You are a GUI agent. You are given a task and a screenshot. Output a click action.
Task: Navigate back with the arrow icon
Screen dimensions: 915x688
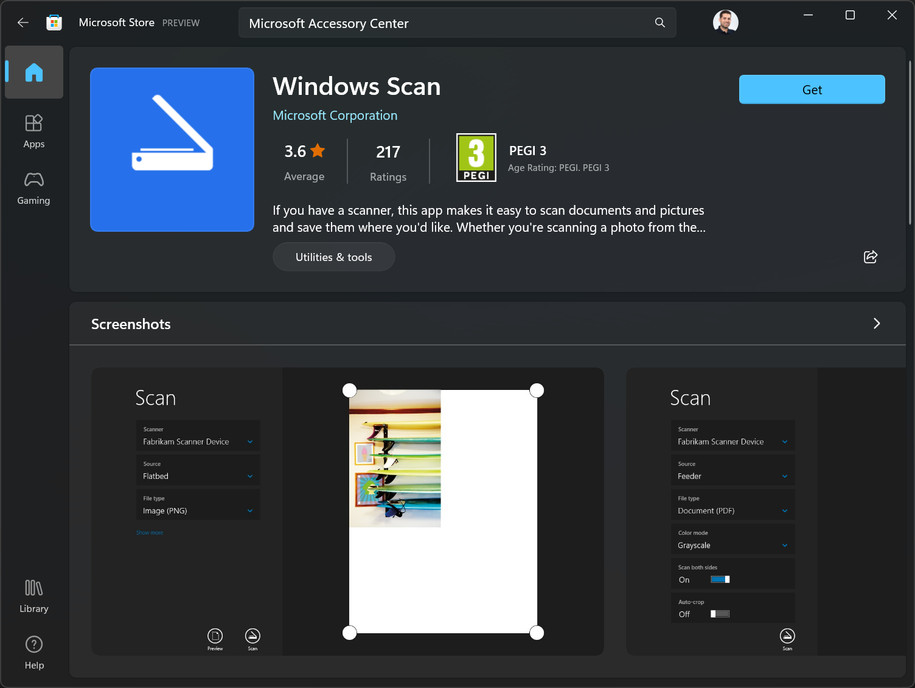click(x=23, y=23)
